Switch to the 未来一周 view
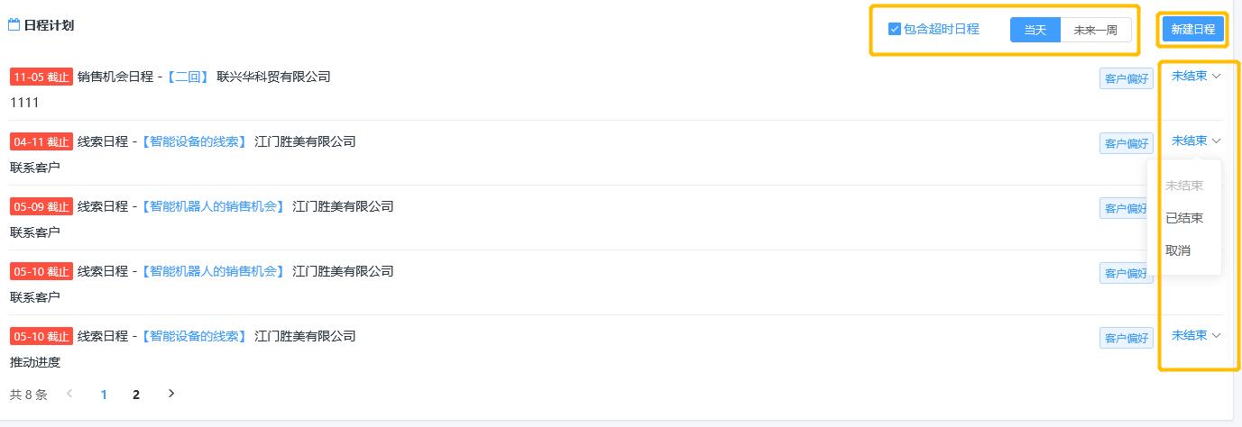This screenshot has width=1242, height=427. 1095,30
